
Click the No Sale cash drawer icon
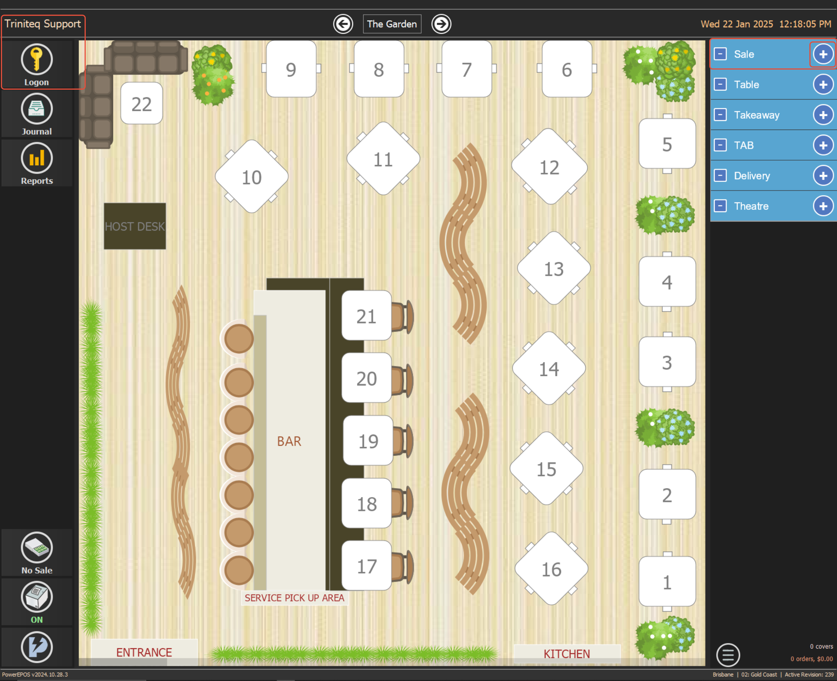(x=37, y=547)
